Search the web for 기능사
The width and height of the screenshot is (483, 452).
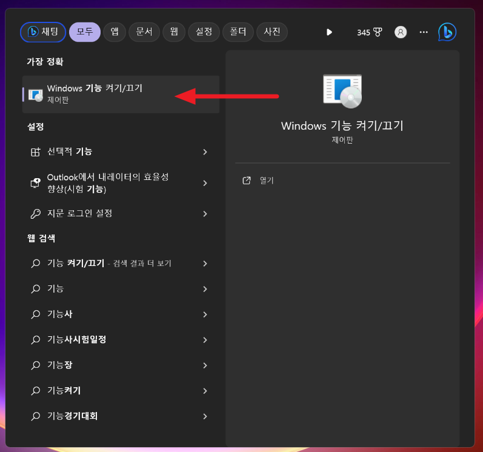121,314
